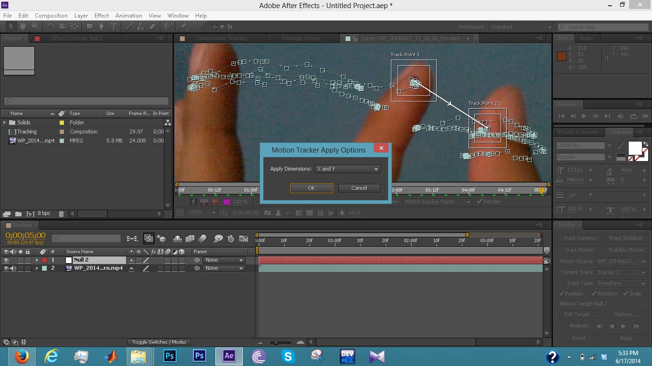
Task: Select the Puppet Pin tool
Action: tap(184, 27)
